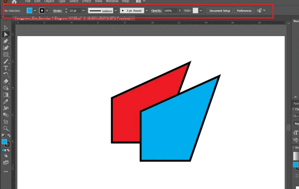Click the vertical scrollbar thumb
Viewport: 299px width, 189px height.
click(289, 127)
